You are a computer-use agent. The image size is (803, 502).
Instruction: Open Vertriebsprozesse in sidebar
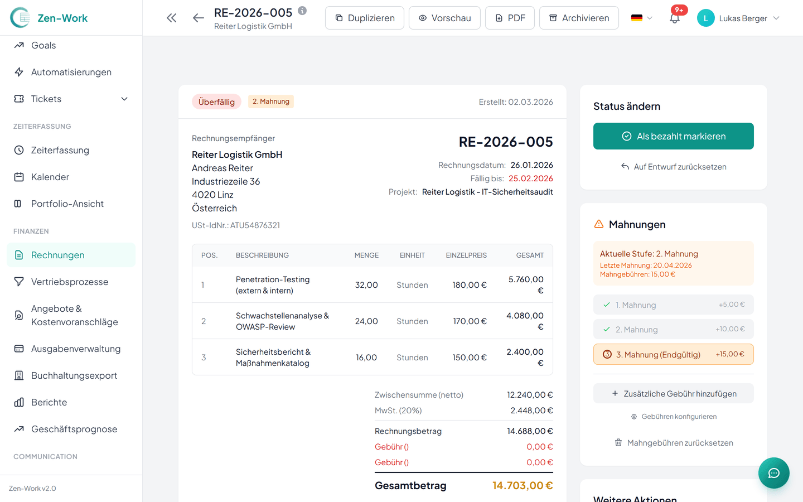tap(71, 282)
